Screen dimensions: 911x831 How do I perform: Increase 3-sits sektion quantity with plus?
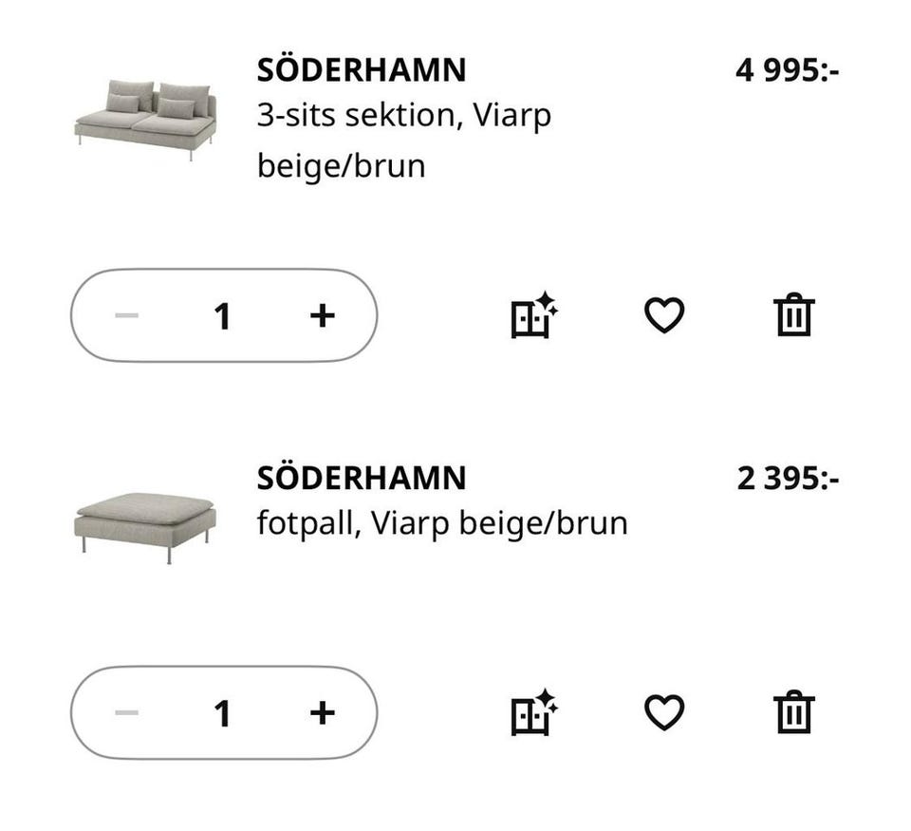pyautogui.click(x=323, y=315)
